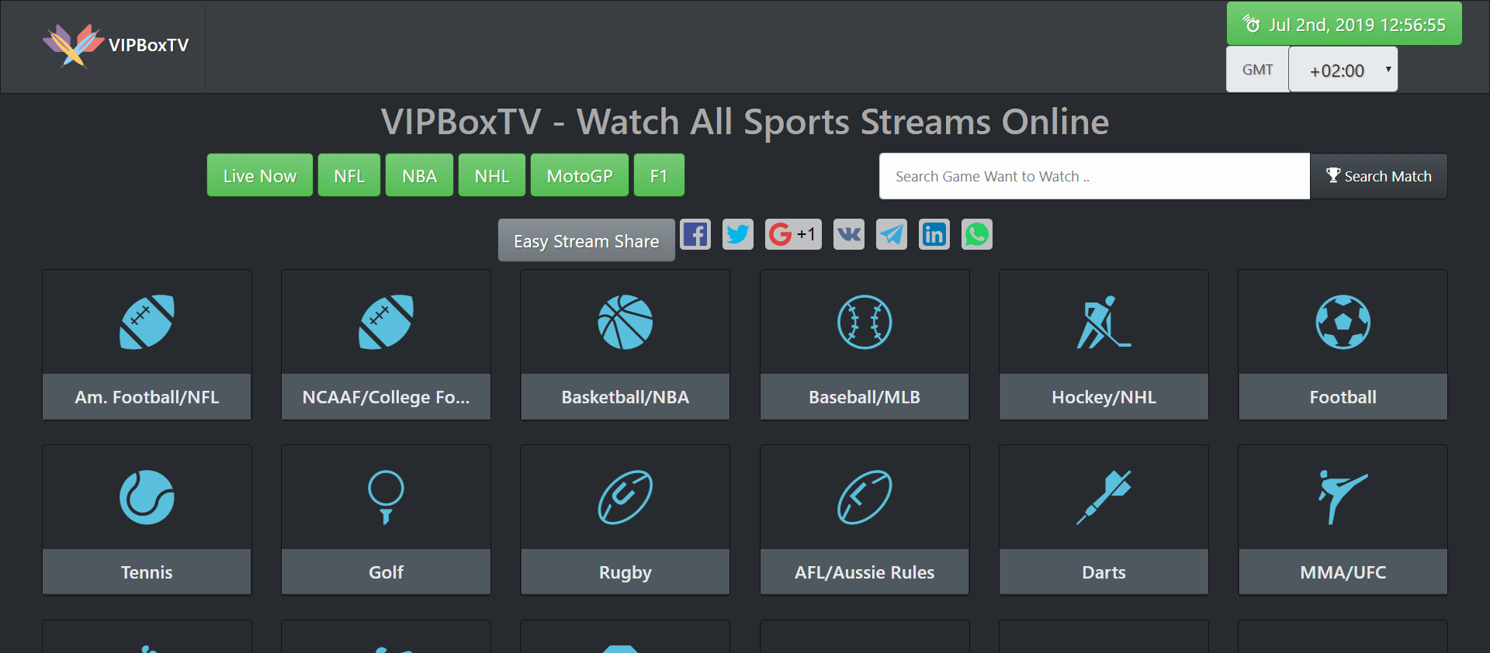Open the GMT offset +02:00 dropdown
The image size is (1490, 653).
(1343, 70)
